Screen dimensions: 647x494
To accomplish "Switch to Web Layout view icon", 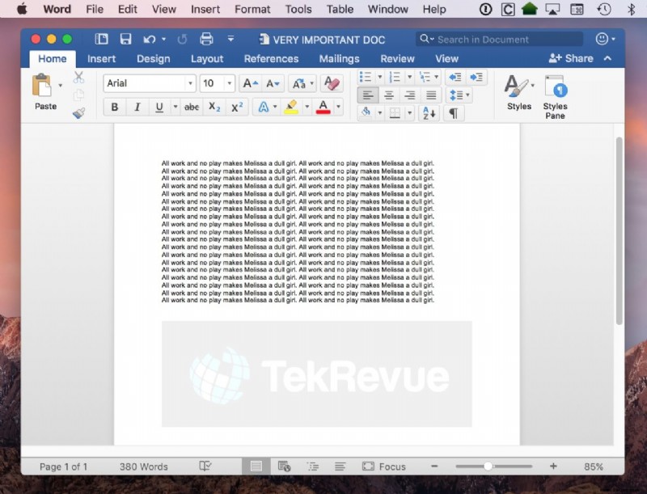I will (285, 467).
